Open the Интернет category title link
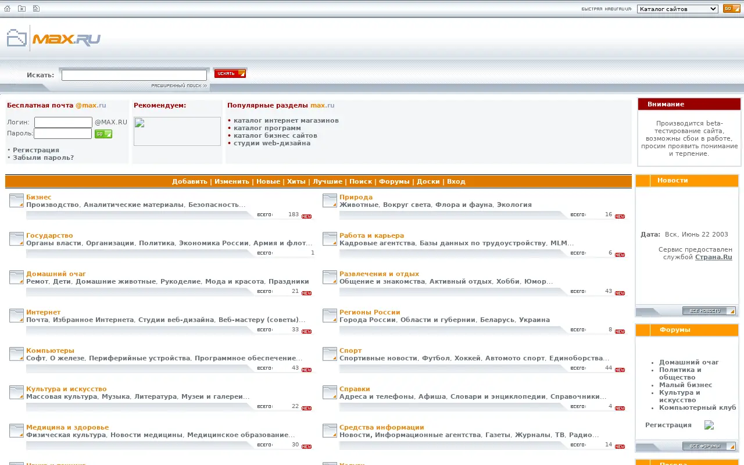 pos(44,312)
